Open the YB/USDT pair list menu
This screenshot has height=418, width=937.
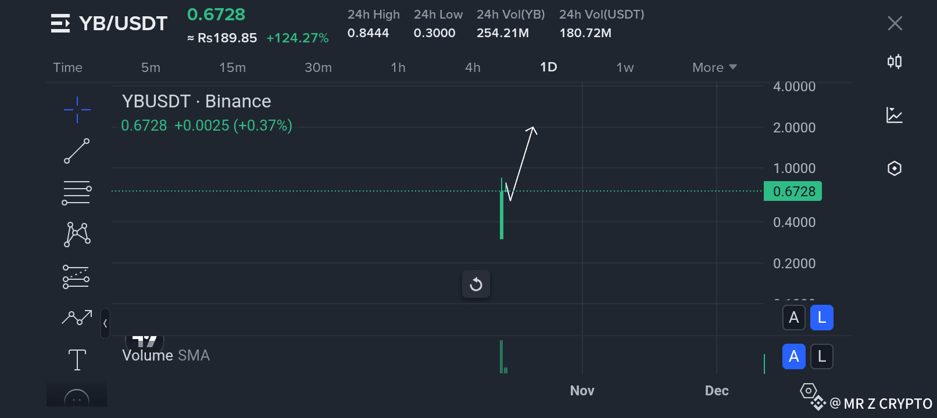pyautogui.click(x=60, y=23)
